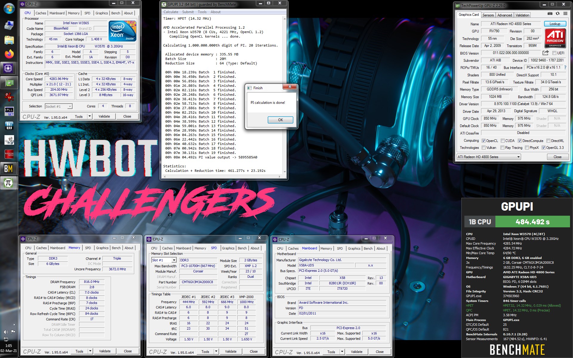Show hidden tray icons arrow
This screenshot has width=573, height=358.
pos(14,325)
